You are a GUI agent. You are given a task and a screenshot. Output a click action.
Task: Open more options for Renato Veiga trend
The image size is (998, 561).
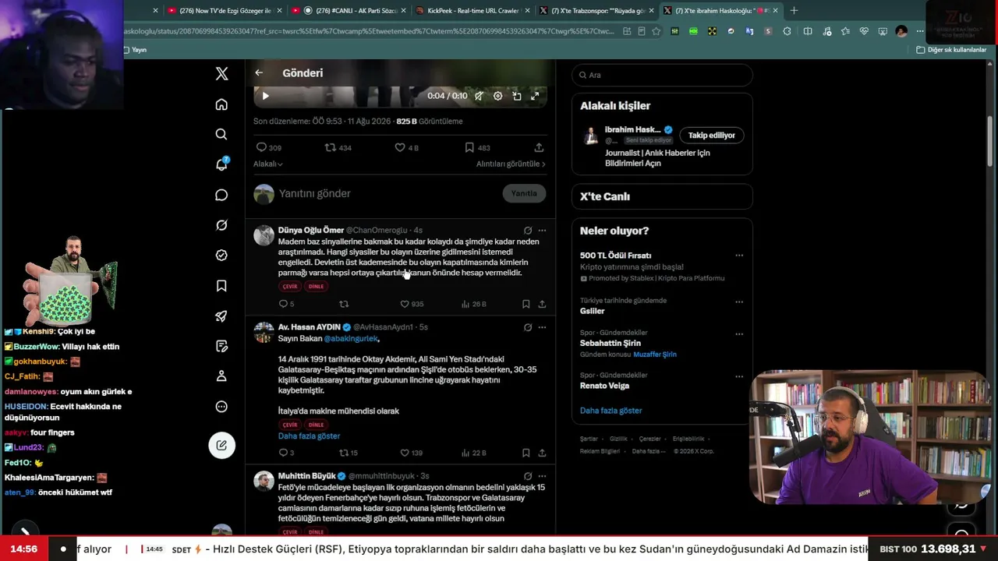(739, 376)
